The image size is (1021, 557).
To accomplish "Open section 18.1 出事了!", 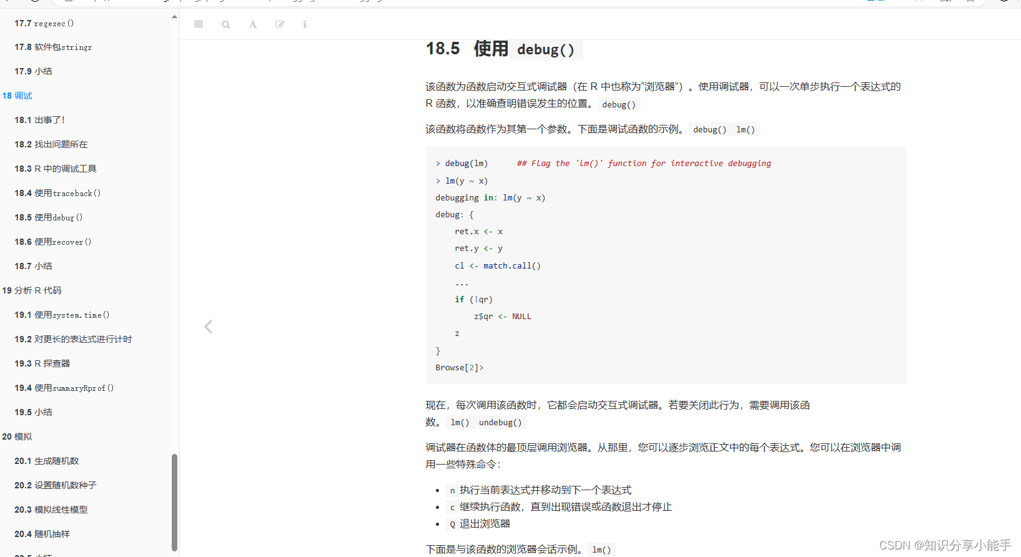I will click(x=39, y=120).
